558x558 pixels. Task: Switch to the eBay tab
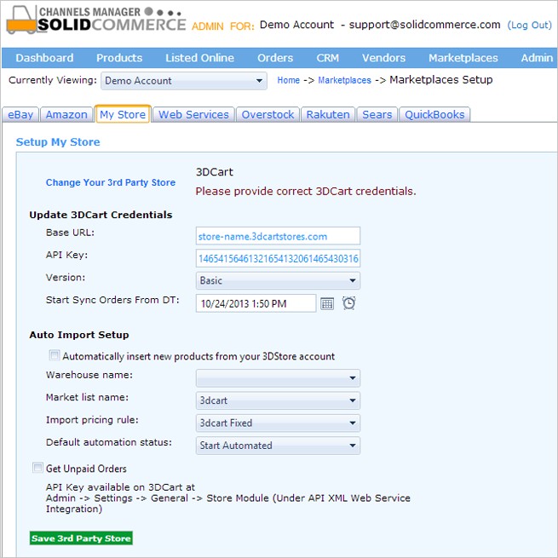pyautogui.click(x=20, y=115)
